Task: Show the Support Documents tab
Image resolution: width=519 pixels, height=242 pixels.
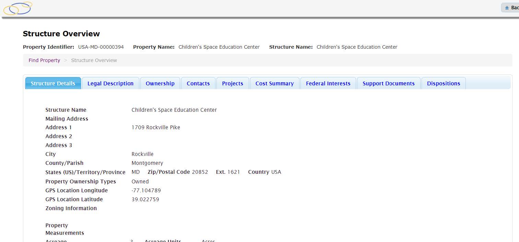Action: tap(389, 83)
